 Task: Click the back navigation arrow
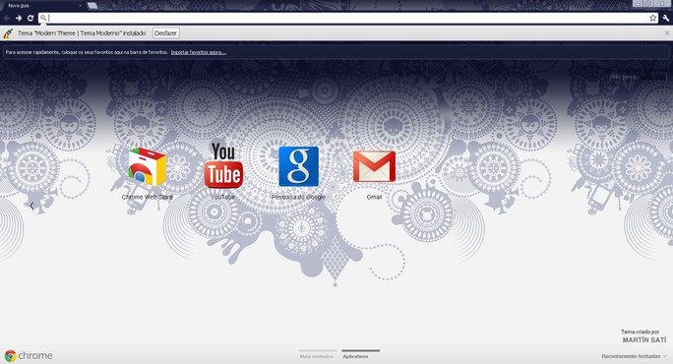[7, 18]
